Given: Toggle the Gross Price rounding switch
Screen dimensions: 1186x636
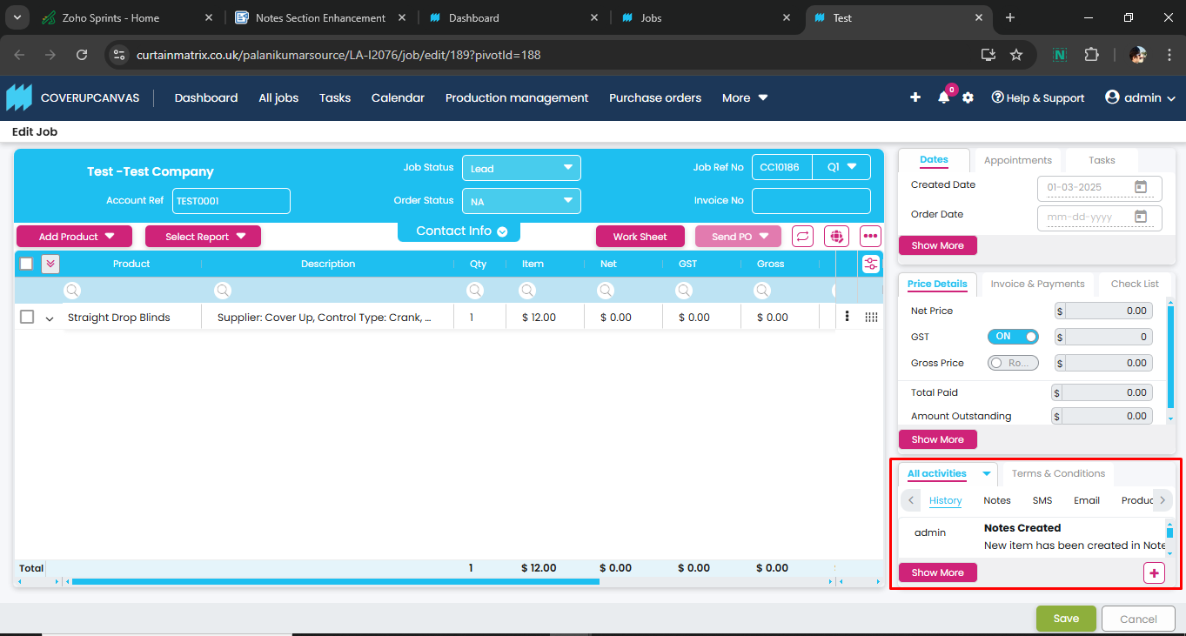Looking at the screenshot, I should [1013, 363].
